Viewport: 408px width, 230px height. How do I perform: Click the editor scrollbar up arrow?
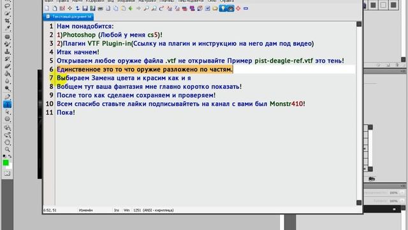(x=359, y=24)
